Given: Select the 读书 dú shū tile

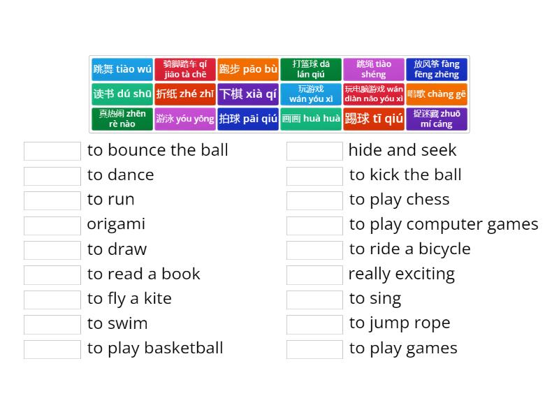Looking at the screenshot, I should pos(122,94).
